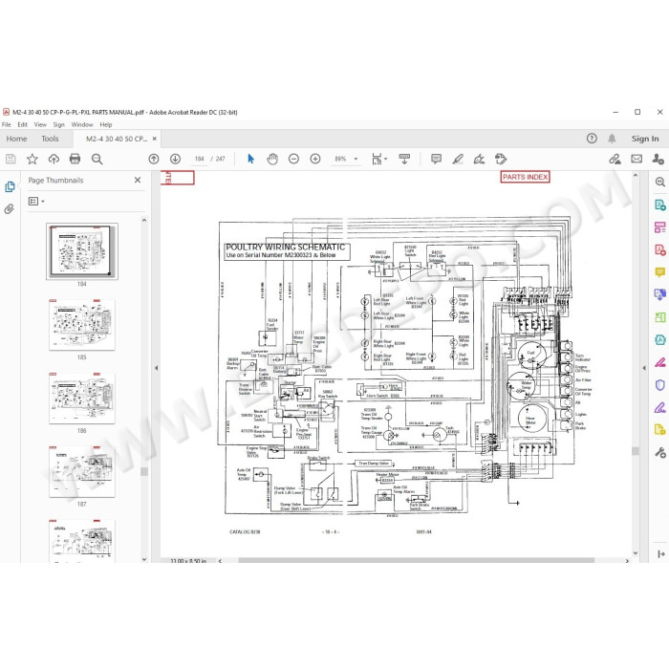This screenshot has width=669, height=669.
Task: Close the Page Thumbnails panel
Action: click(x=138, y=180)
